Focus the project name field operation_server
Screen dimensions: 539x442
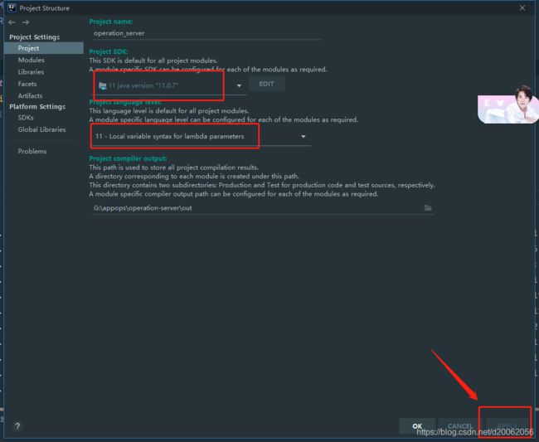pyautogui.click(x=206, y=33)
